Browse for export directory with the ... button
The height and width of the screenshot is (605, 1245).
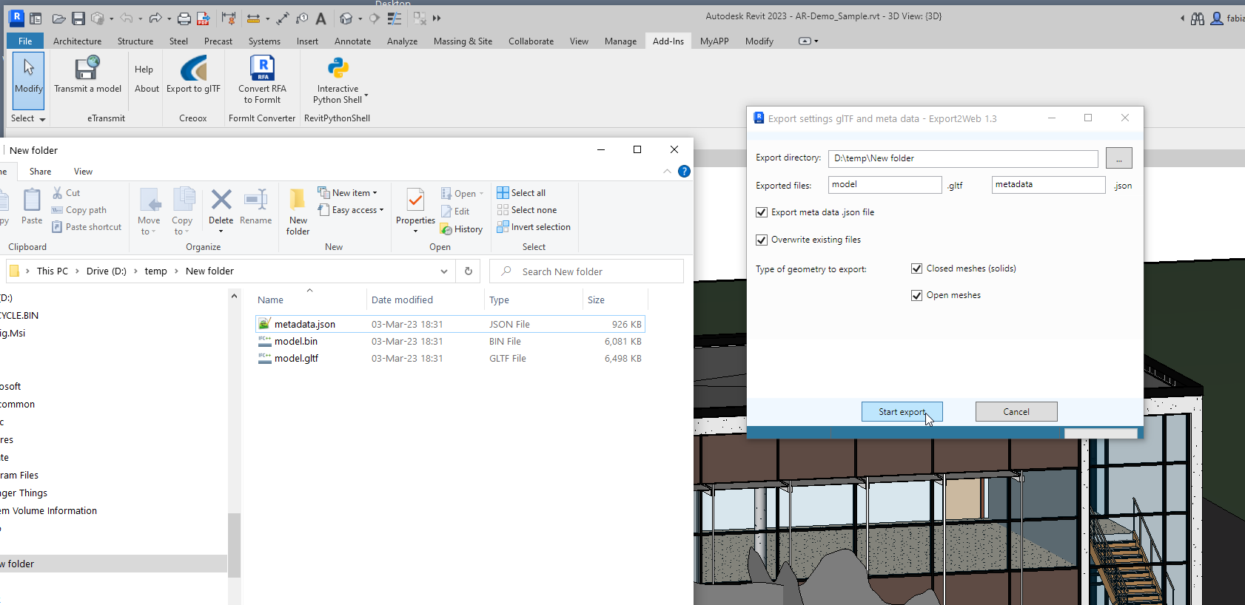[1119, 158]
